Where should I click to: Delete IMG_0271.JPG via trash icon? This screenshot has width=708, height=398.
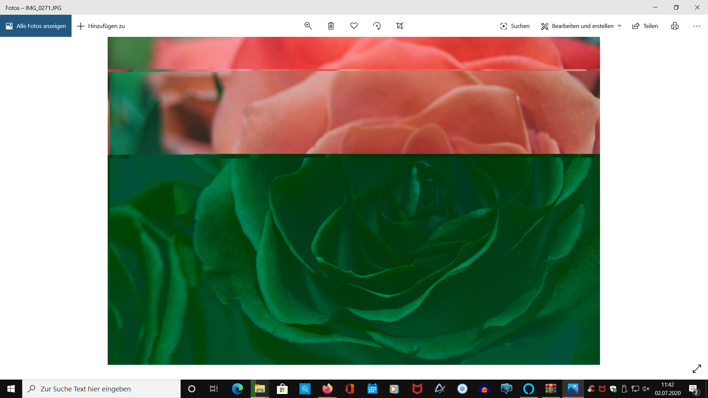point(330,26)
